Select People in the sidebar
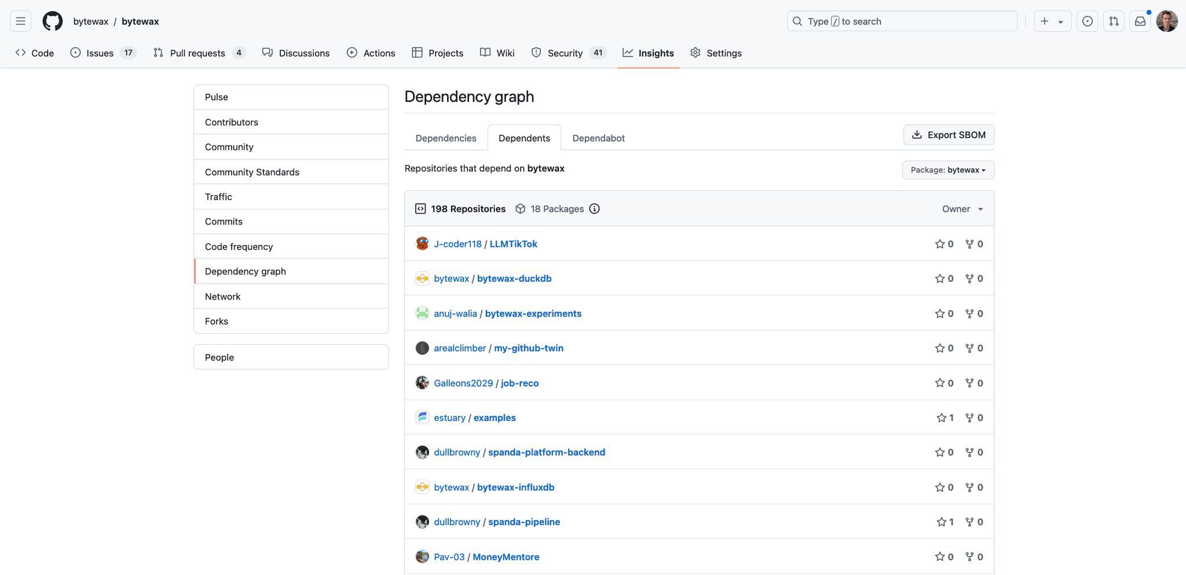This screenshot has width=1186, height=575. point(291,357)
